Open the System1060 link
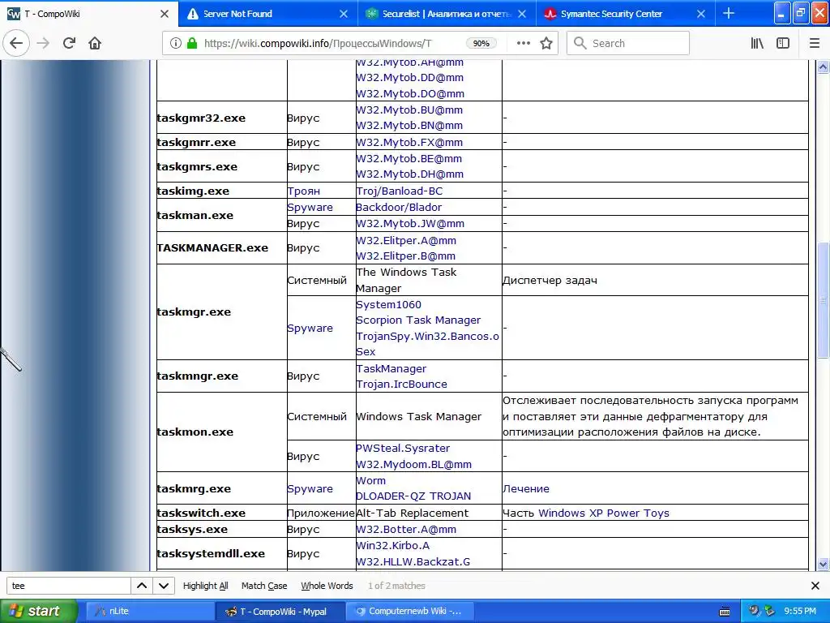The height and width of the screenshot is (623, 830). tap(388, 305)
